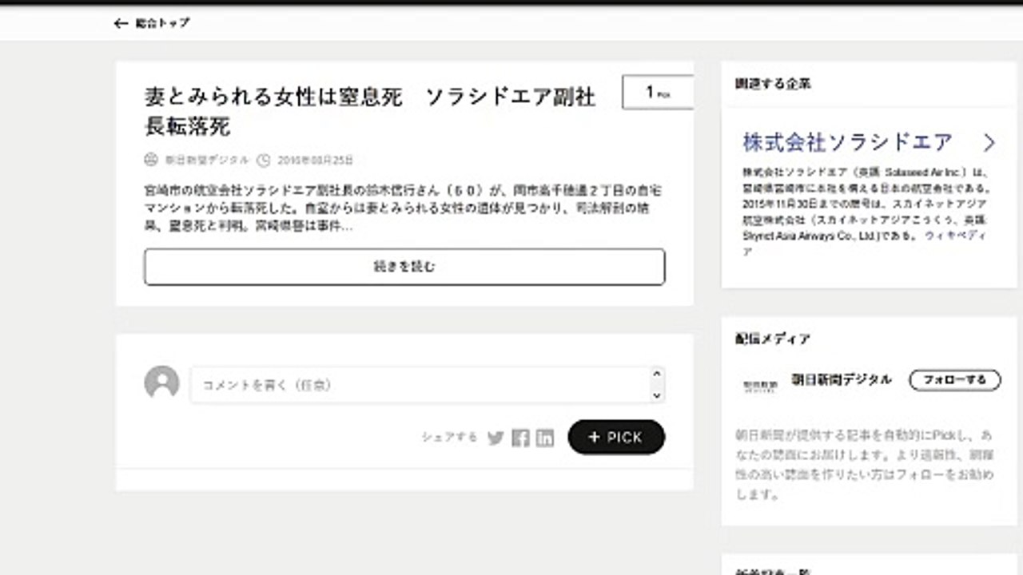
Task: Click the 朝日新聞 media logo thumbnail
Action: tap(759, 385)
